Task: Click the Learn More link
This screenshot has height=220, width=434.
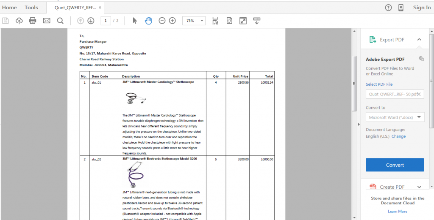Action: (x=398, y=212)
